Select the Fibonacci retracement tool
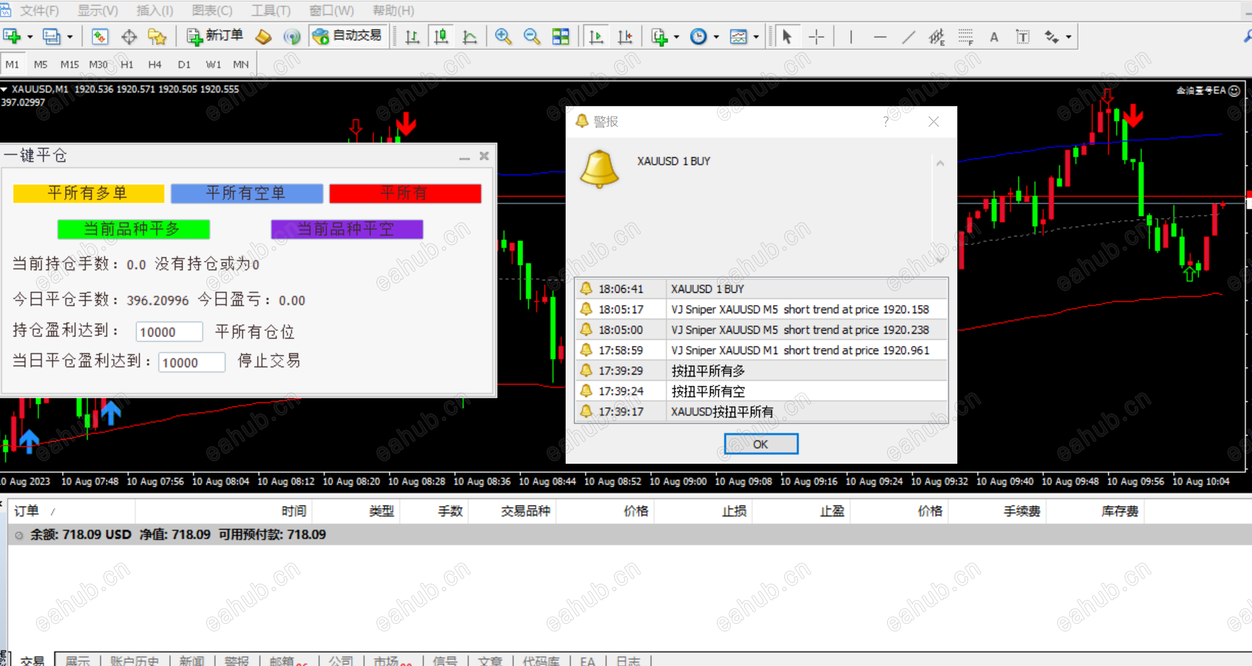The image size is (1252, 666). [965, 37]
